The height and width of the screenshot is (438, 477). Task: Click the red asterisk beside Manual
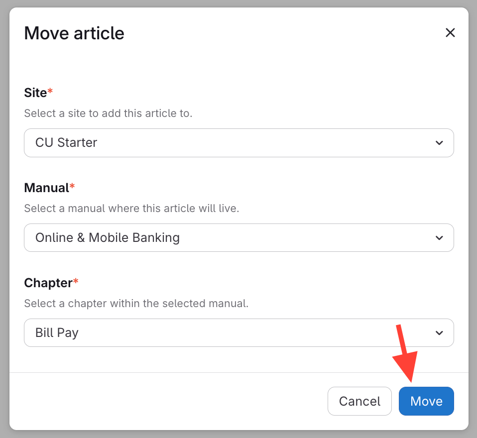[x=72, y=187]
